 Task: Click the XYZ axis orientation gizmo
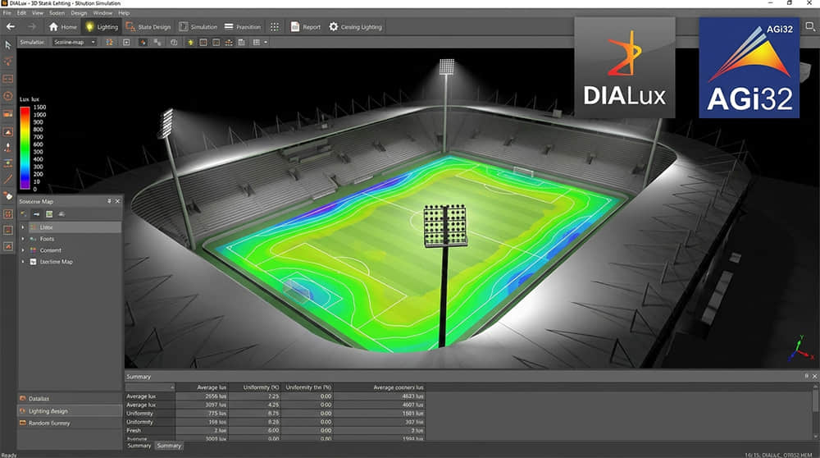tap(801, 349)
